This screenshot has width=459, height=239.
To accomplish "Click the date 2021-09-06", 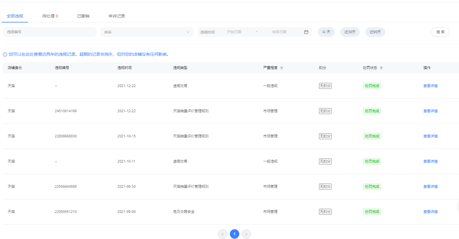I will pyautogui.click(x=127, y=212).
